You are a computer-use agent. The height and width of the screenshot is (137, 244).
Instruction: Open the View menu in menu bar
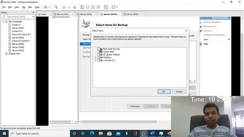coord(17,7)
